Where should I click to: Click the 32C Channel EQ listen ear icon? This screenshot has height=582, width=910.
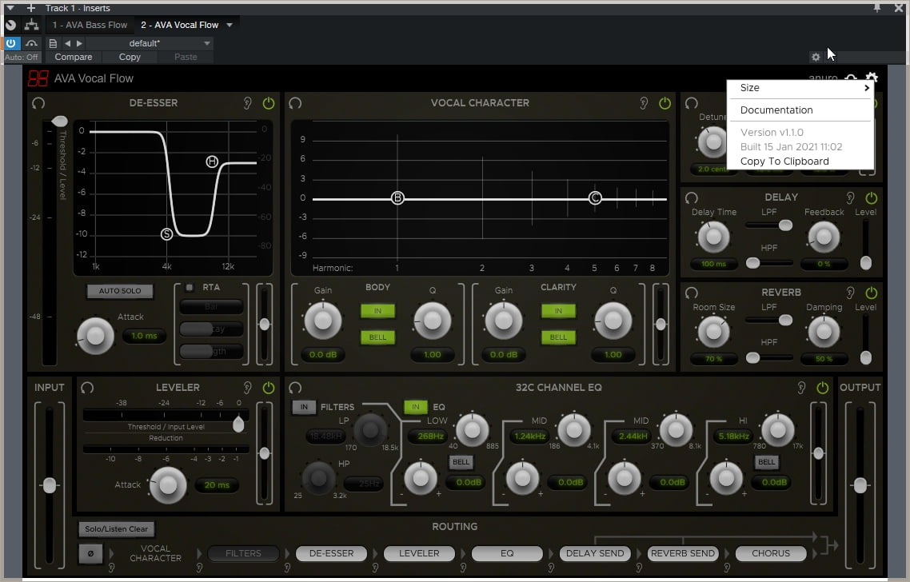click(802, 388)
